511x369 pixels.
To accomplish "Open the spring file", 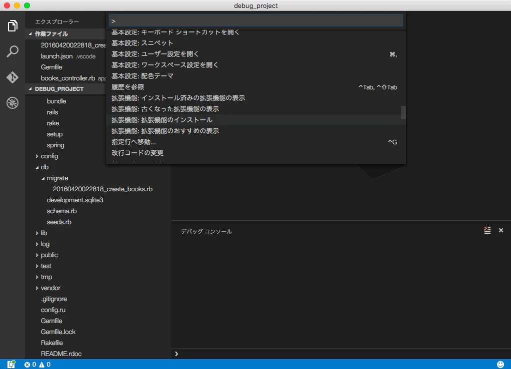I will 55,145.
